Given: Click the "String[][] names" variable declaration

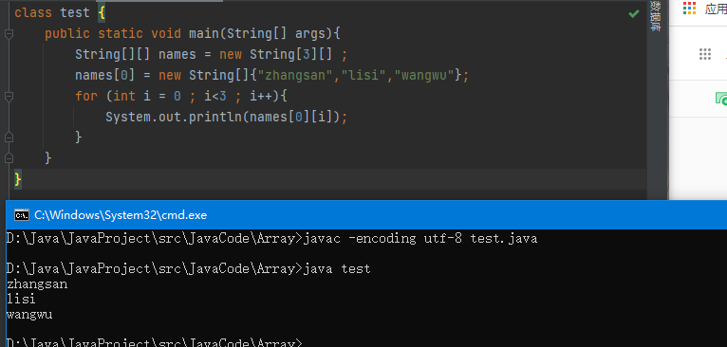Looking at the screenshot, I should (136, 55).
